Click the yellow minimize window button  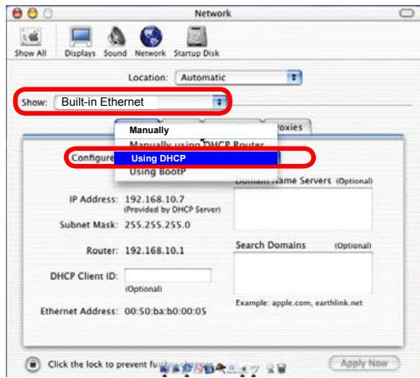[x=32, y=13]
